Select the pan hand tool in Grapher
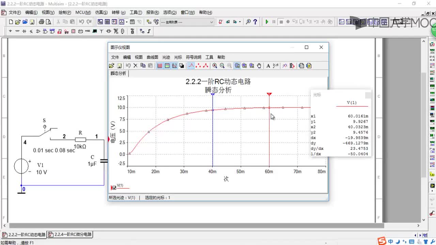Image resolution: width=436 pixels, height=245 pixels. click(259, 66)
